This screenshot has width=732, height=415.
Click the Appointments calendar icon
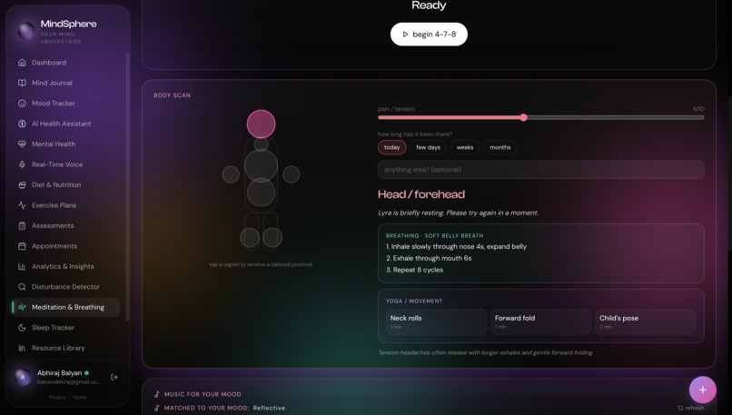coord(22,246)
